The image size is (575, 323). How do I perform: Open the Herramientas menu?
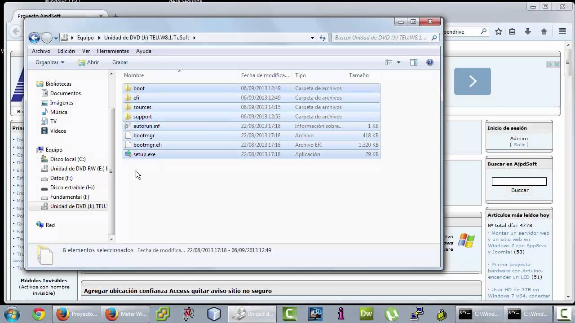[x=113, y=51]
